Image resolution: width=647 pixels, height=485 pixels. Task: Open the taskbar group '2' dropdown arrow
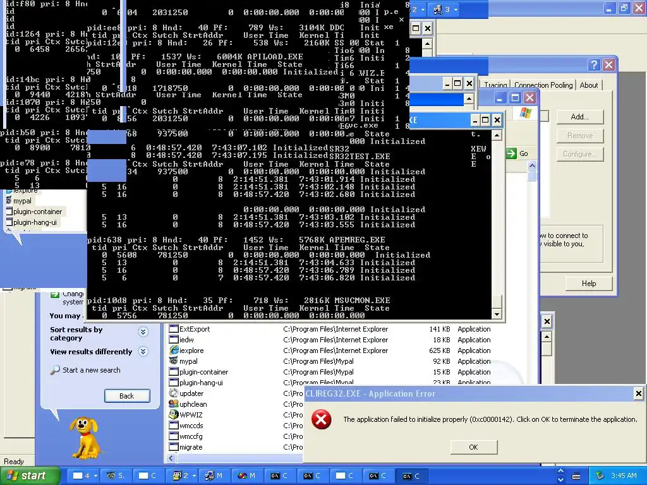tap(195, 476)
